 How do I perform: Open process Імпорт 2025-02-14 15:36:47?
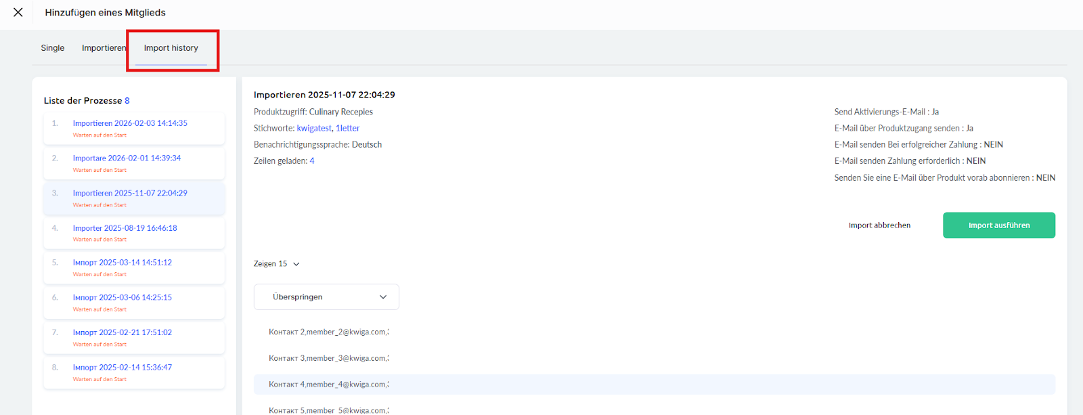point(123,368)
